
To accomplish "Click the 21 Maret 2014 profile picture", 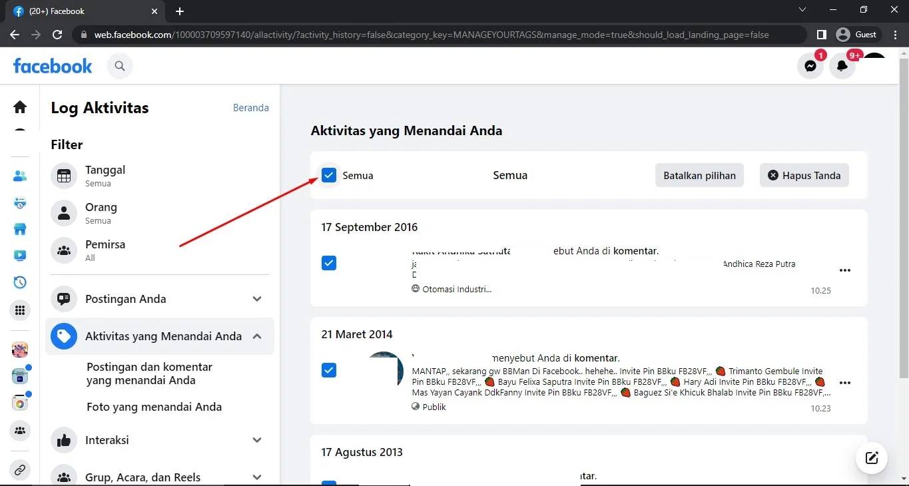I will tap(386, 369).
